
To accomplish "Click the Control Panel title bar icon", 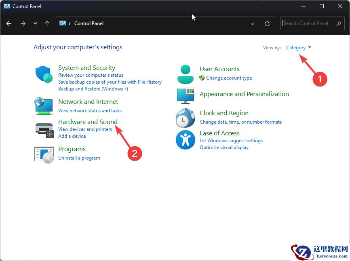I will click(7, 6).
